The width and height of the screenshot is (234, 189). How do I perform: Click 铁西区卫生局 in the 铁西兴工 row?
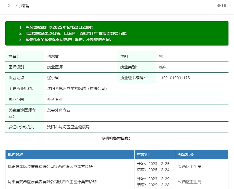(x=190, y=182)
